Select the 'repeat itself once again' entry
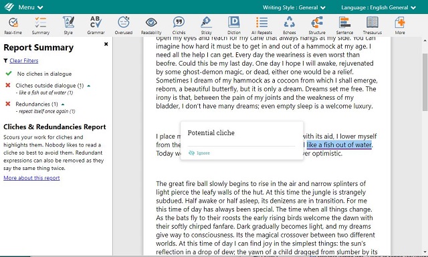The width and height of the screenshot is (428, 257). [x=45, y=111]
